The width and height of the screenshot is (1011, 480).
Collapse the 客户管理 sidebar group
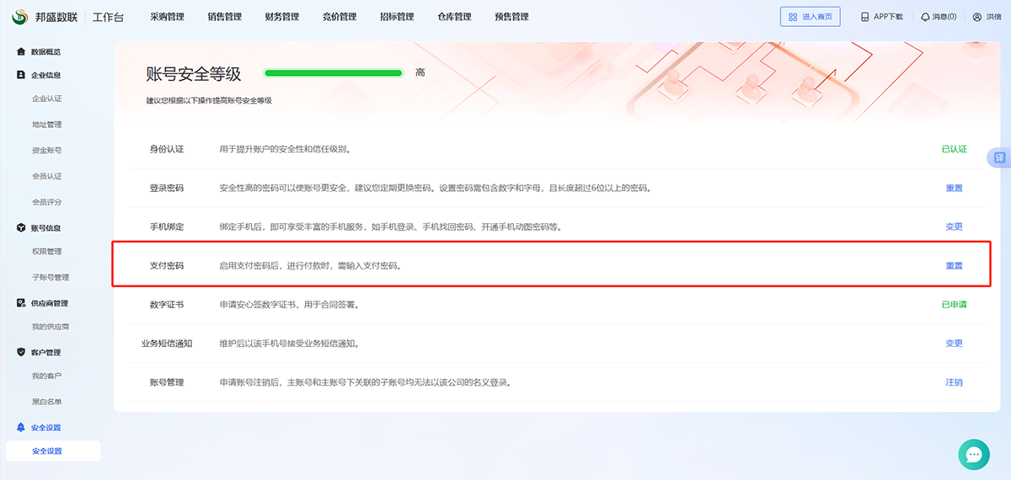[x=45, y=353]
